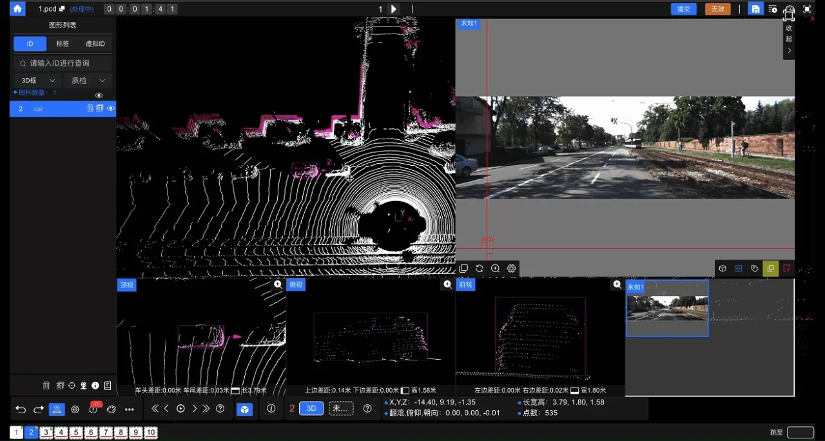Click the undo arrow icon
Image resolution: width=825 pixels, height=441 pixels.
click(x=21, y=409)
